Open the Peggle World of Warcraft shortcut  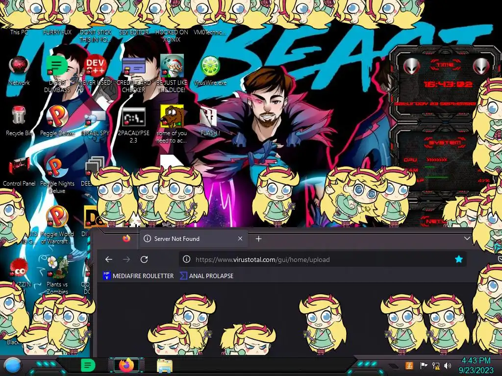click(x=57, y=225)
